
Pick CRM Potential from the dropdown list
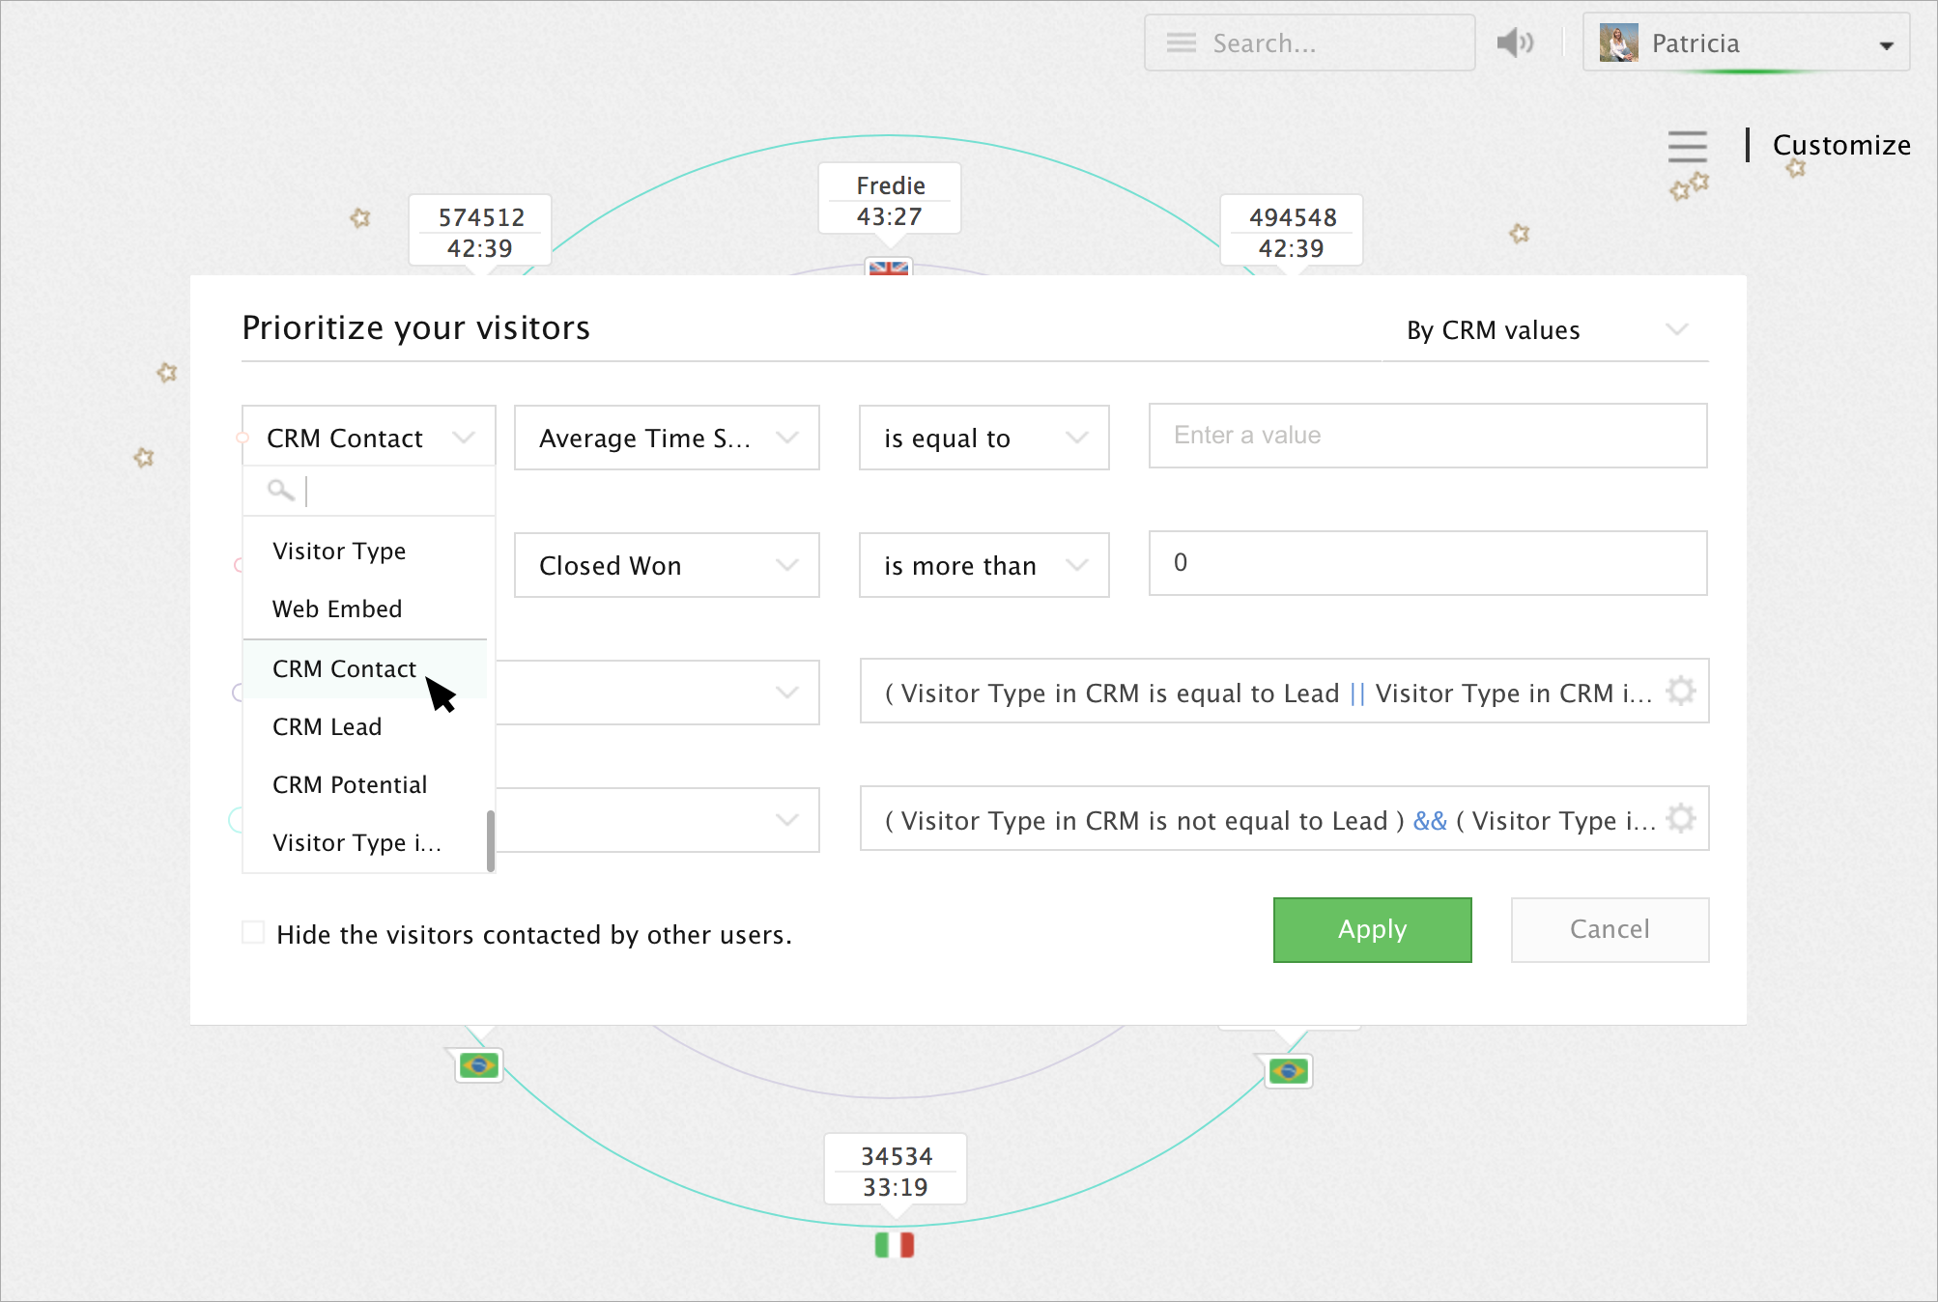350,785
